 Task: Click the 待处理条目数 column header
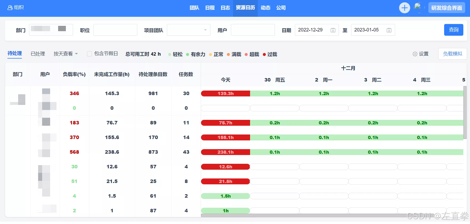[153, 74]
